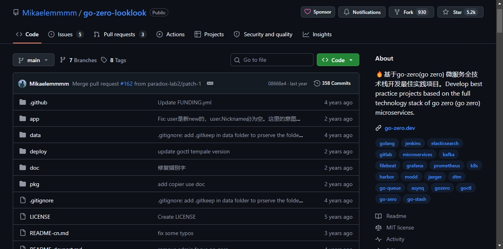Click Mikaelemmmm's avatar in commit bar
503x249 pixels.
22,84
